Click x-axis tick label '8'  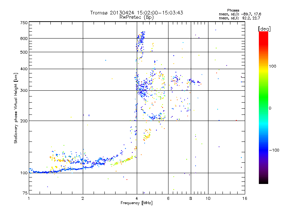coord(191,198)
